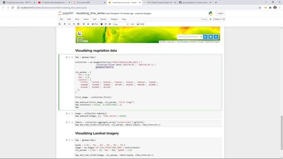Open the Cell menu
283x159 pixels.
point(94,19)
